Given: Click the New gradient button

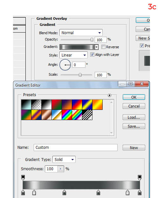Looking at the screenshot, I should click(134, 148).
